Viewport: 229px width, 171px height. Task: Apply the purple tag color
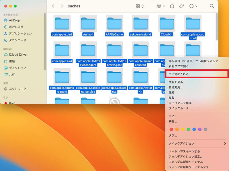coord(200,129)
